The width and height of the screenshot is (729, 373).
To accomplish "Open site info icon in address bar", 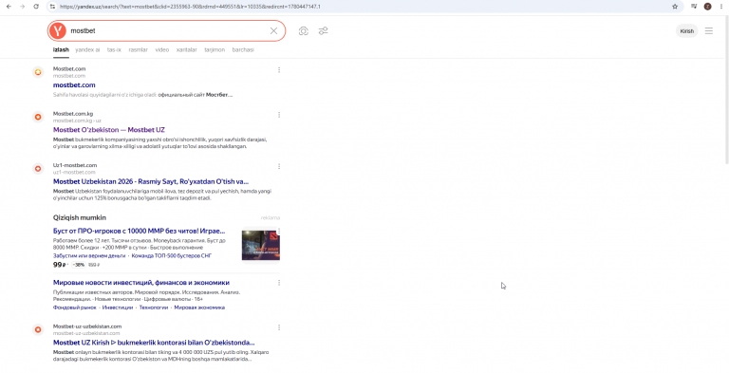I will [52, 7].
